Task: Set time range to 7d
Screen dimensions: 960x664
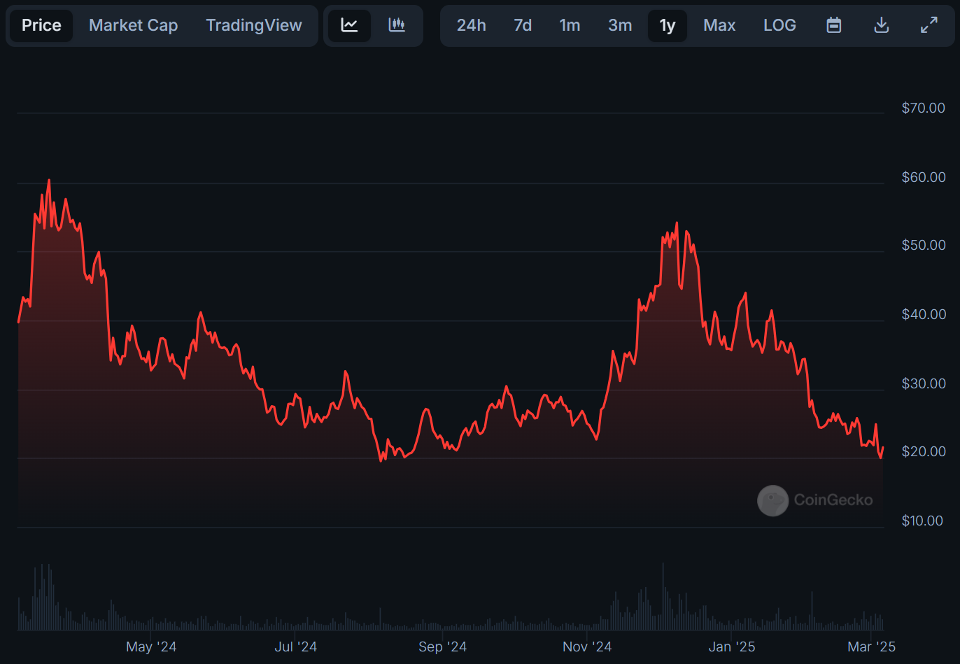Action: point(523,25)
